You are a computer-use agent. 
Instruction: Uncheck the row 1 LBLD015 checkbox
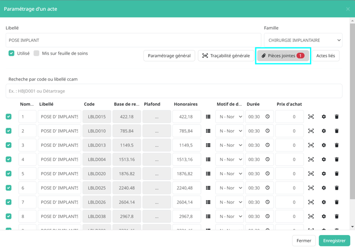tap(9, 116)
